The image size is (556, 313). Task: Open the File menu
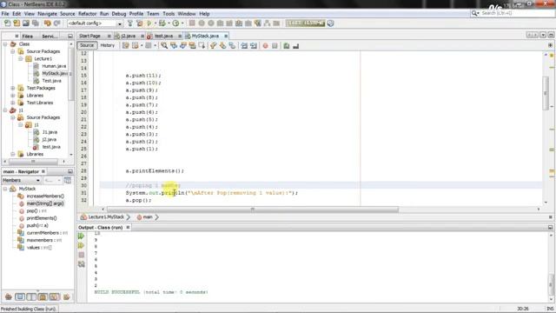pos(5,14)
